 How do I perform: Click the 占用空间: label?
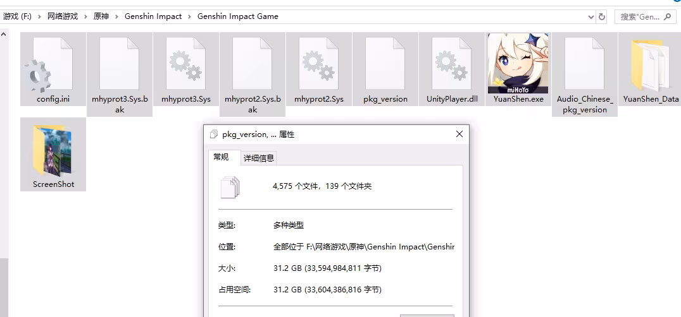coord(235,289)
